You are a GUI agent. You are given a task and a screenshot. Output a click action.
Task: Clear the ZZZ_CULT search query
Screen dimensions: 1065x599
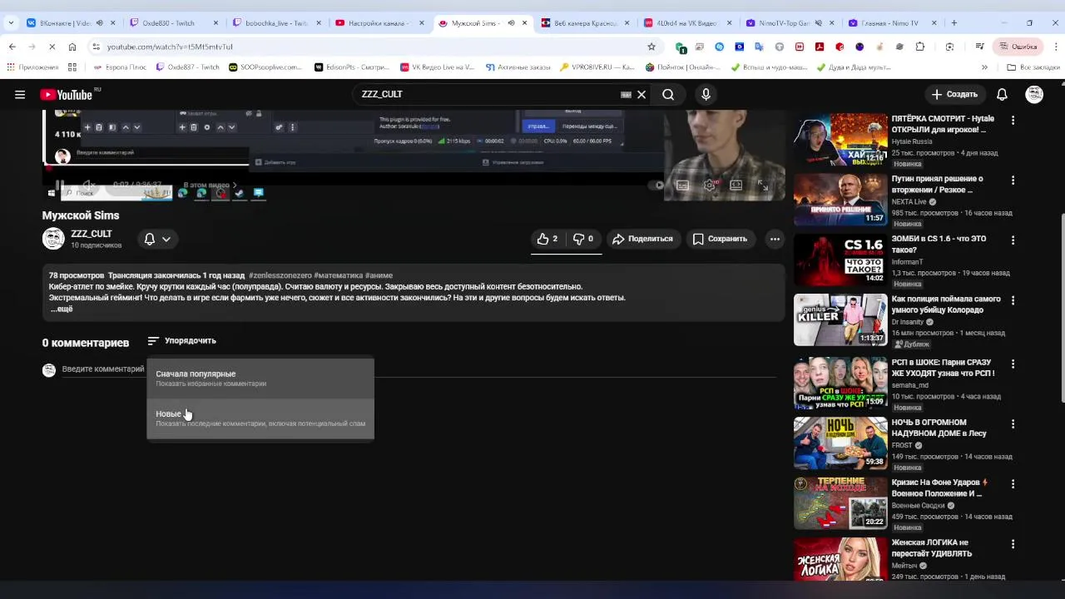641,95
